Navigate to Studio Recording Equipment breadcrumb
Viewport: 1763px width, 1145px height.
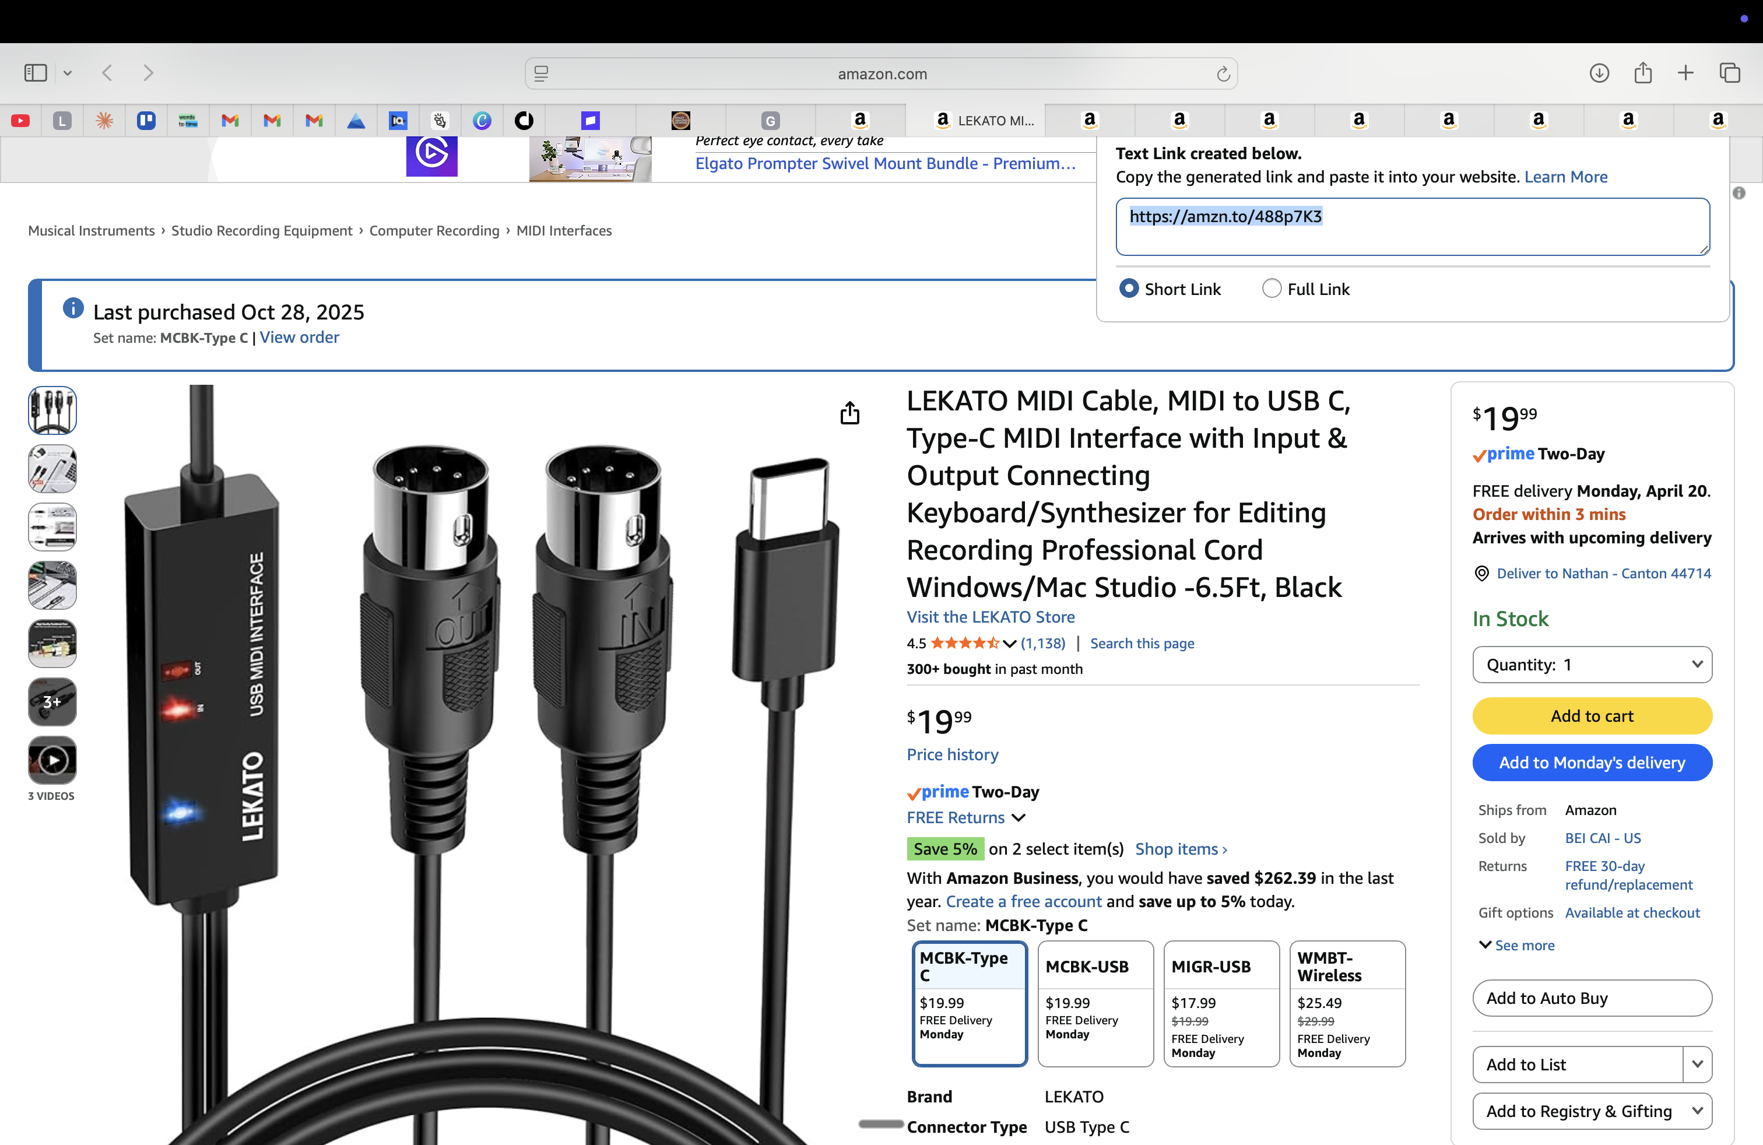[x=262, y=230]
